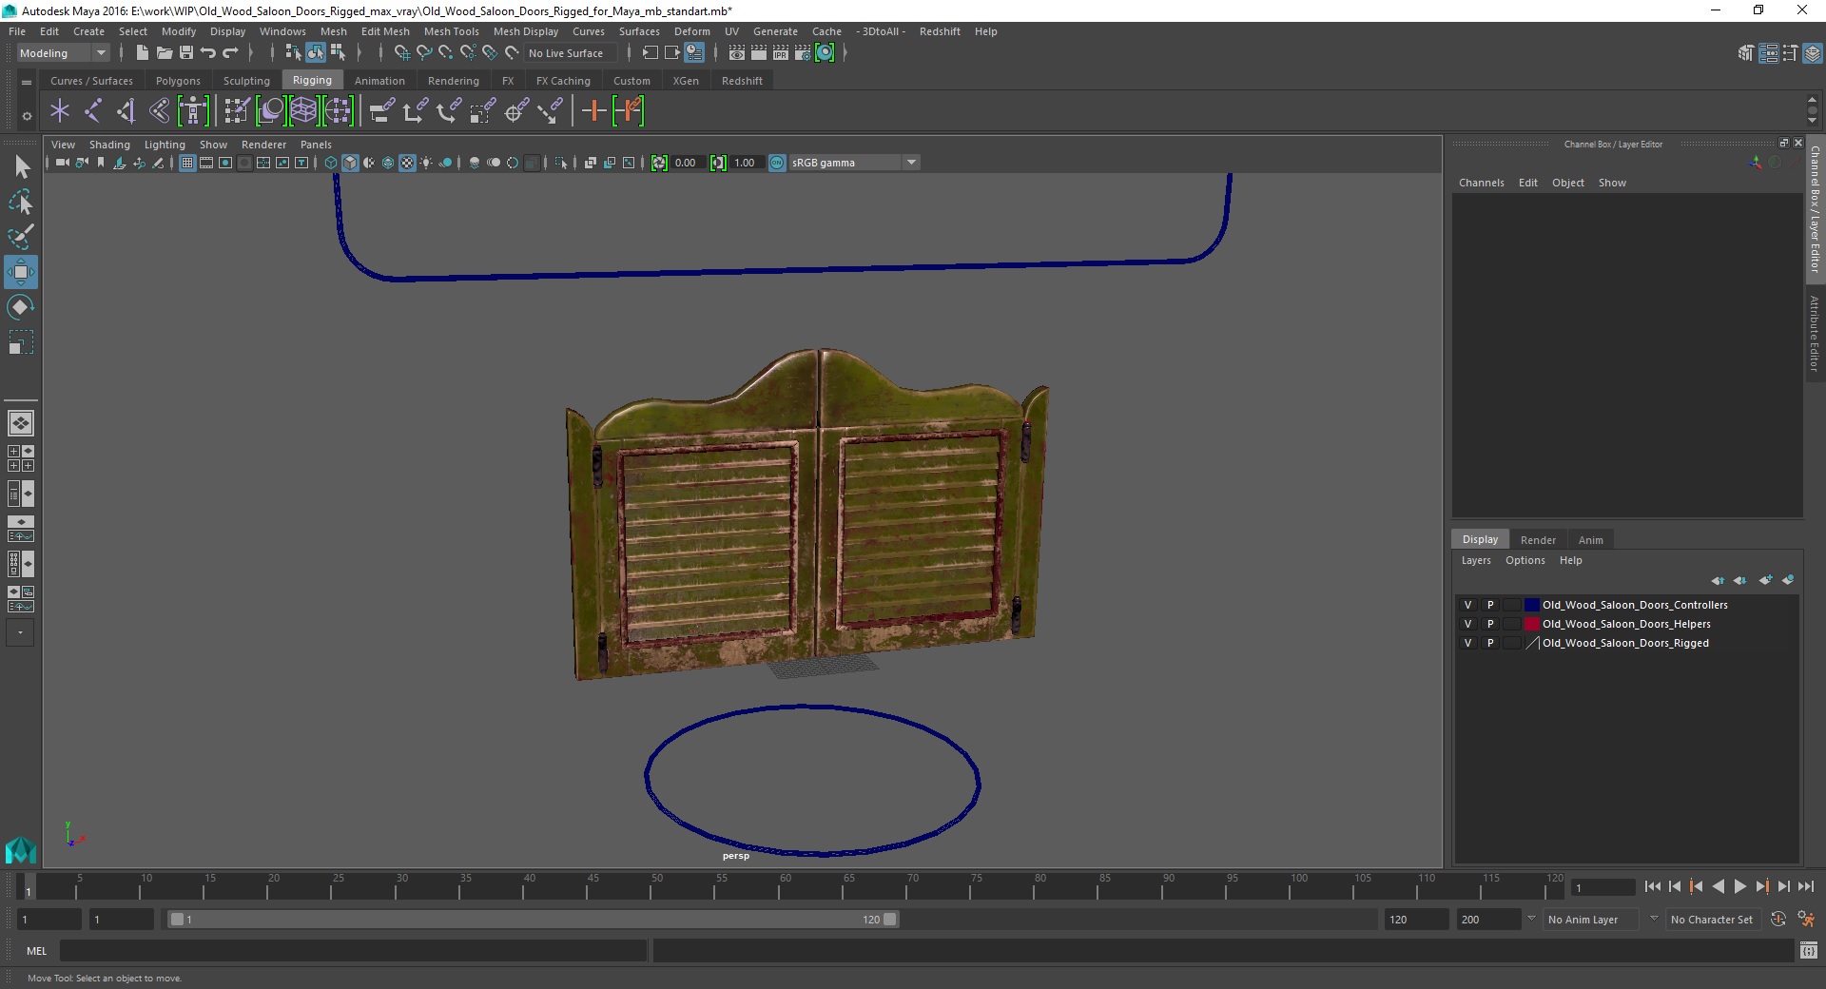Toggle playback P for the Controllers layer
Viewport: 1826px width, 989px height.
[x=1490, y=605]
